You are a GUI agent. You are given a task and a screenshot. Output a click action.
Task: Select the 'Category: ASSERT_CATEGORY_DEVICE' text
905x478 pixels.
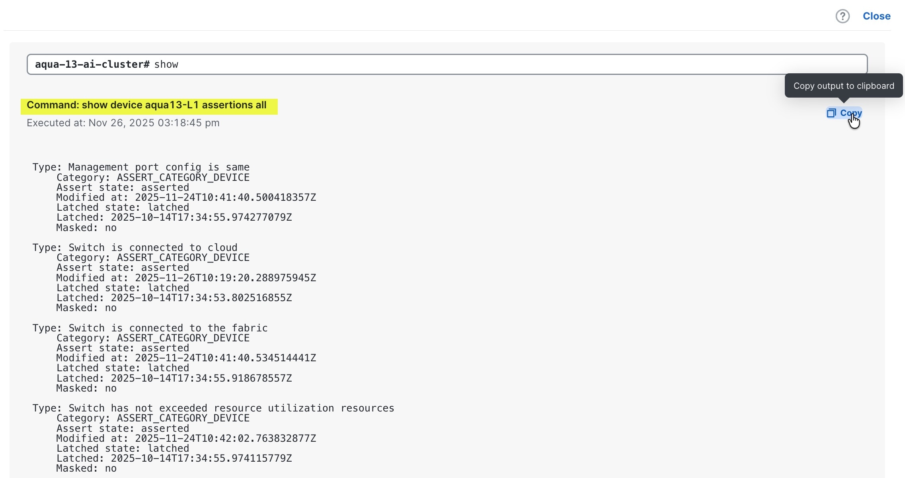[x=153, y=177]
